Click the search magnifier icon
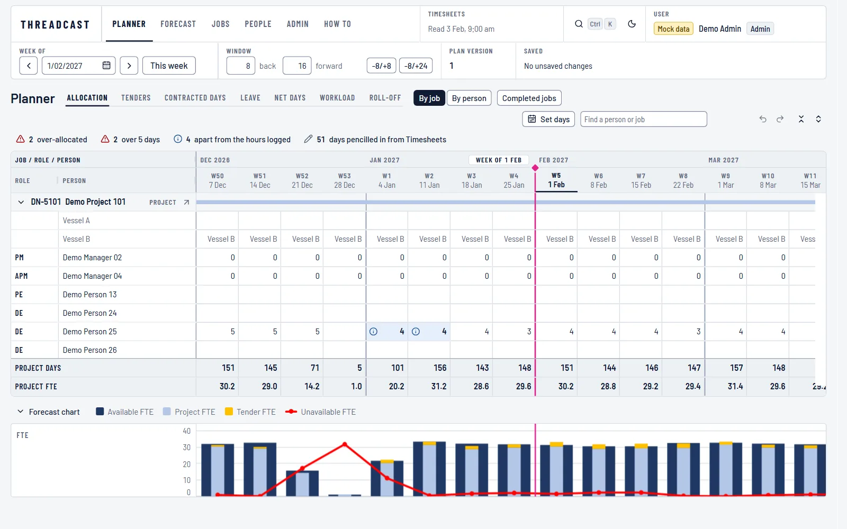 click(x=579, y=24)
